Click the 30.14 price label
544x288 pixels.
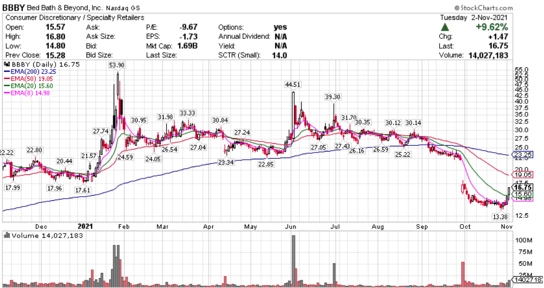click(413, 123)
